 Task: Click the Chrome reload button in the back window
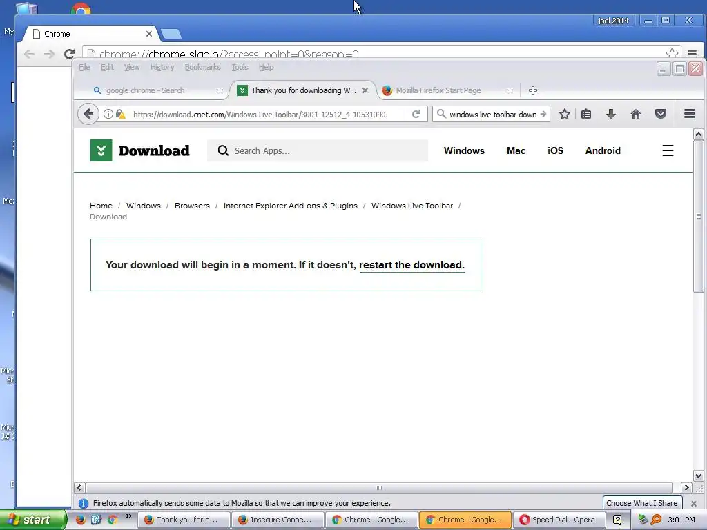click(69, 54)
